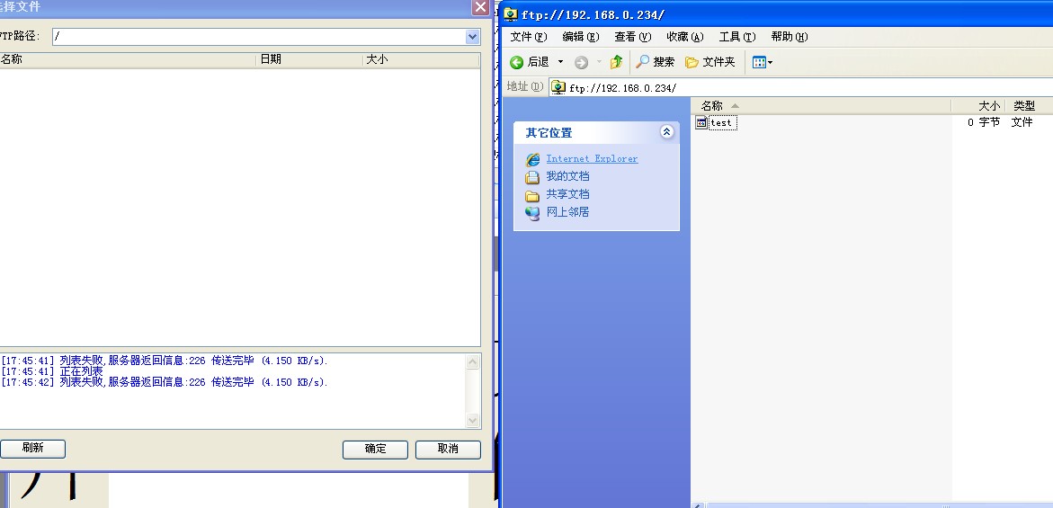Screen dimensions: 1053x508
Task: Open Forward button history dropdown arrow
Action: click(599, 62)
